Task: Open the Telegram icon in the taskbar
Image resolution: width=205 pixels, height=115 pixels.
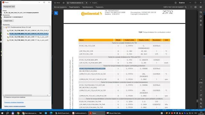Action: point(46,113)
